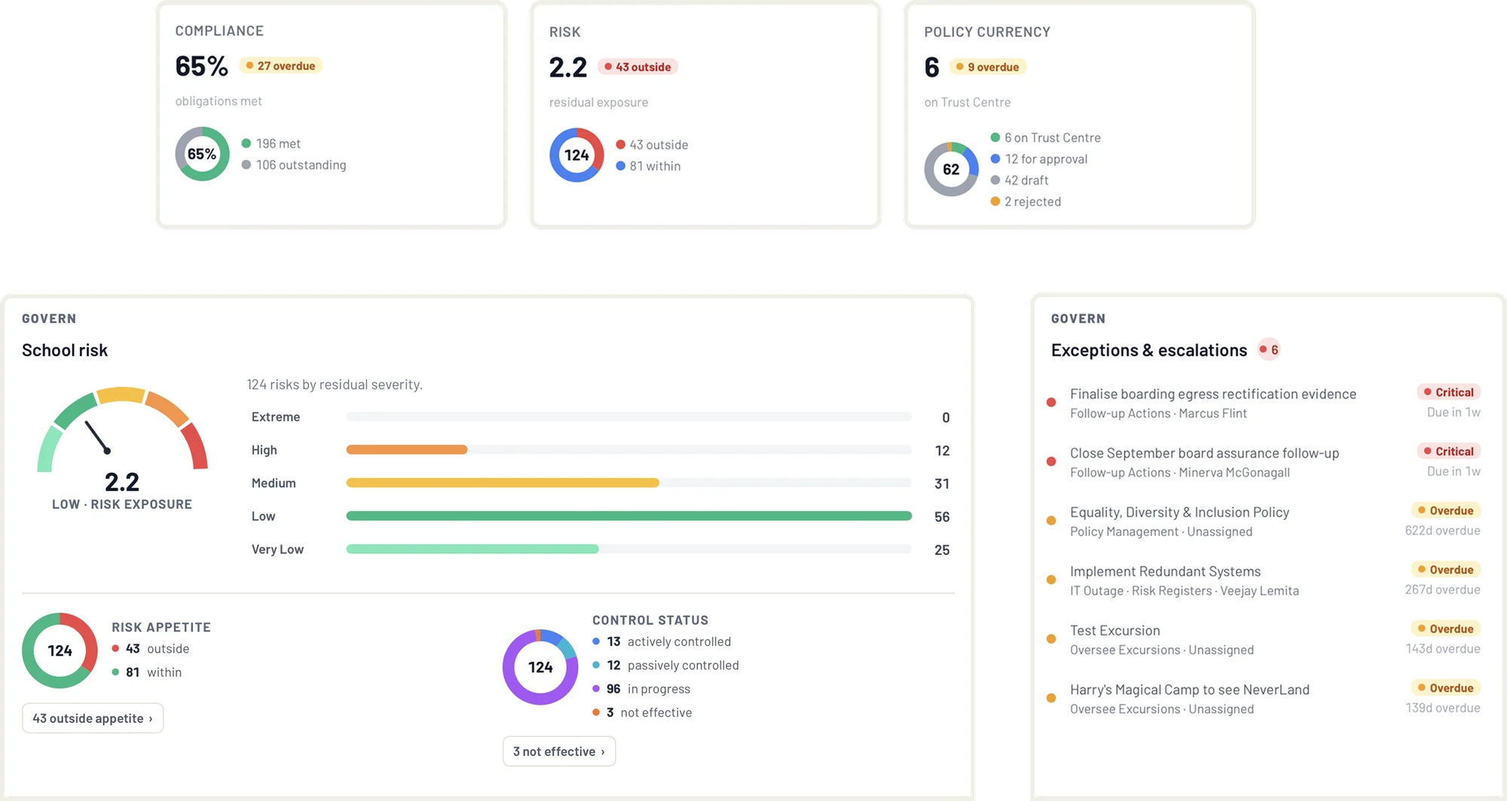Viewport: 1507px width, 801px height.
Task: Click the Risk card 124 donut chart
Action: 576,155
